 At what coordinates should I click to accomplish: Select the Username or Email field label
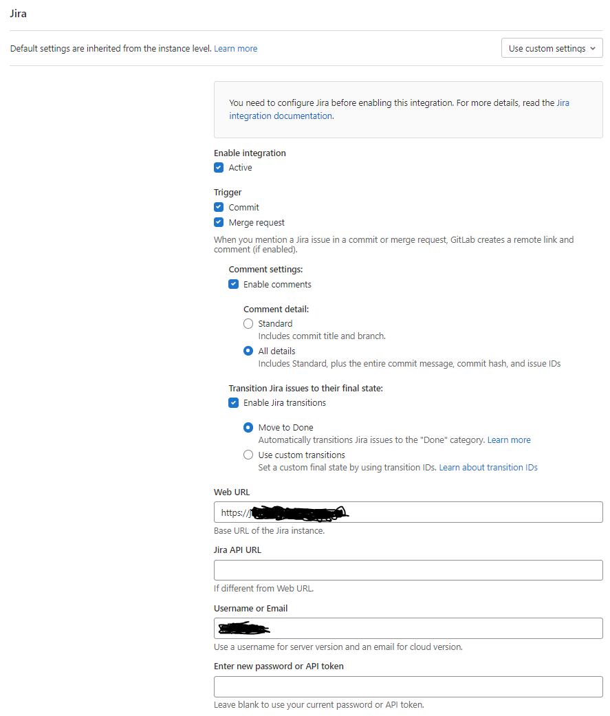(x=250, y=609)
